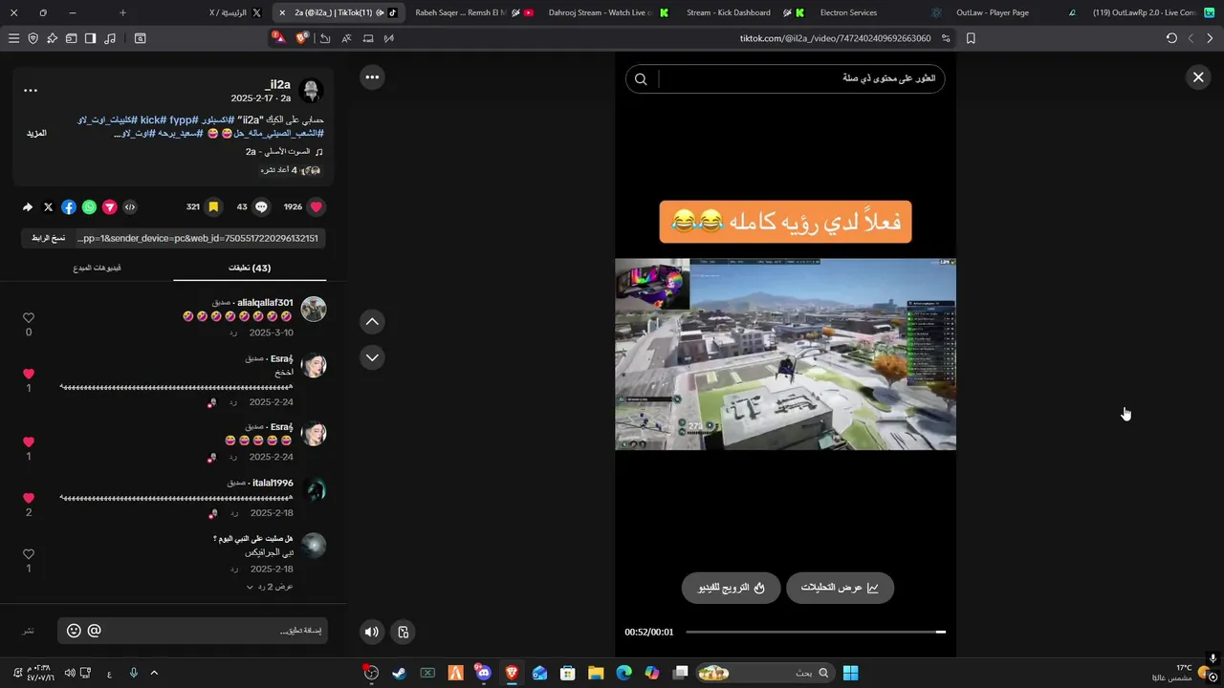
Task: Open the three-dot menu beside the video
Action: tap(372, 77)
